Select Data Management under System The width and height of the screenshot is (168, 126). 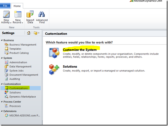point(20,67)
